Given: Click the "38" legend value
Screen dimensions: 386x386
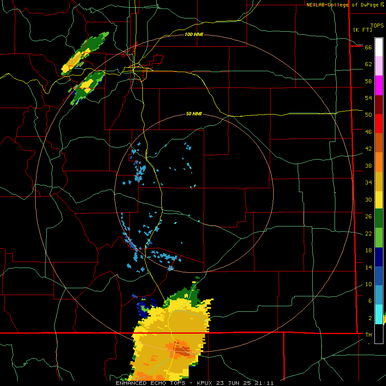Looking at the screenshot, I should click(368, 166).
